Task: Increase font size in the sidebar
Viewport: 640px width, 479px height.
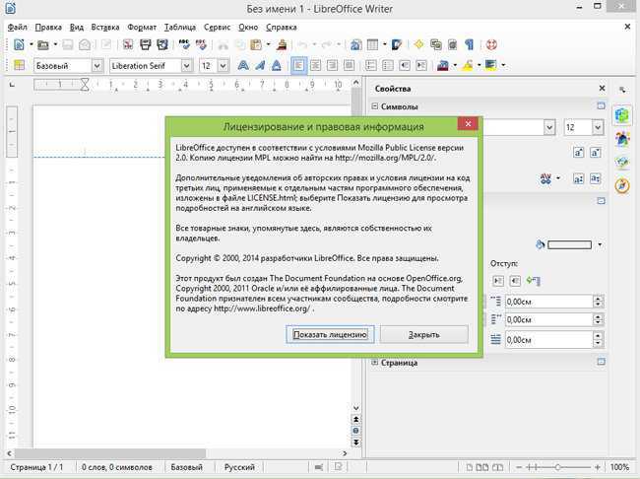Action: coord(578,153)
